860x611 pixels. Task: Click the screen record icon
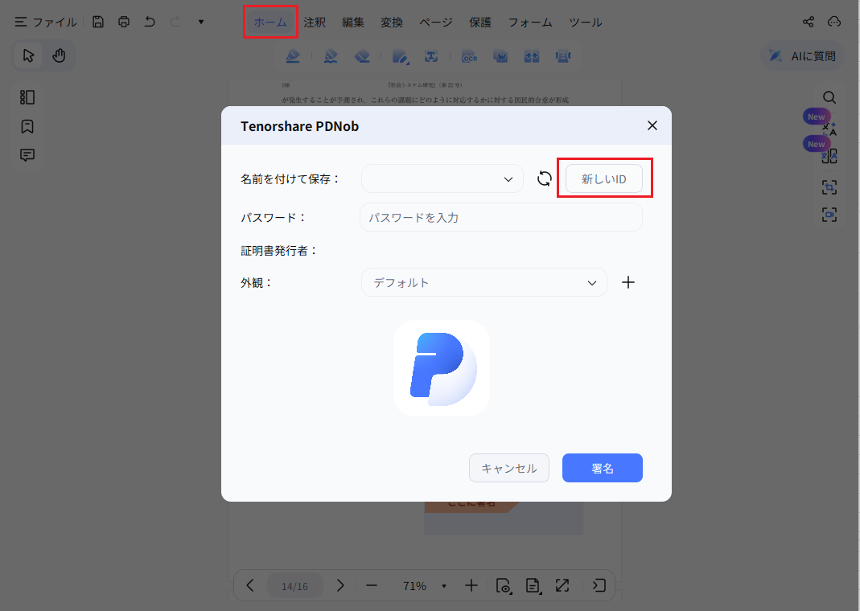point(829,215)
